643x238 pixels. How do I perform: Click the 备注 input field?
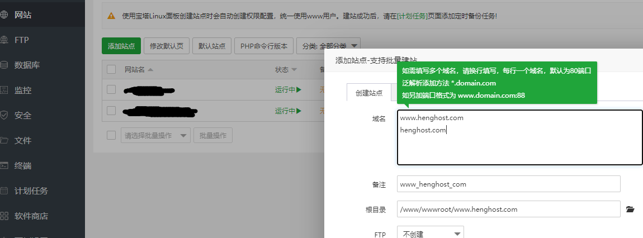(508, 184)
